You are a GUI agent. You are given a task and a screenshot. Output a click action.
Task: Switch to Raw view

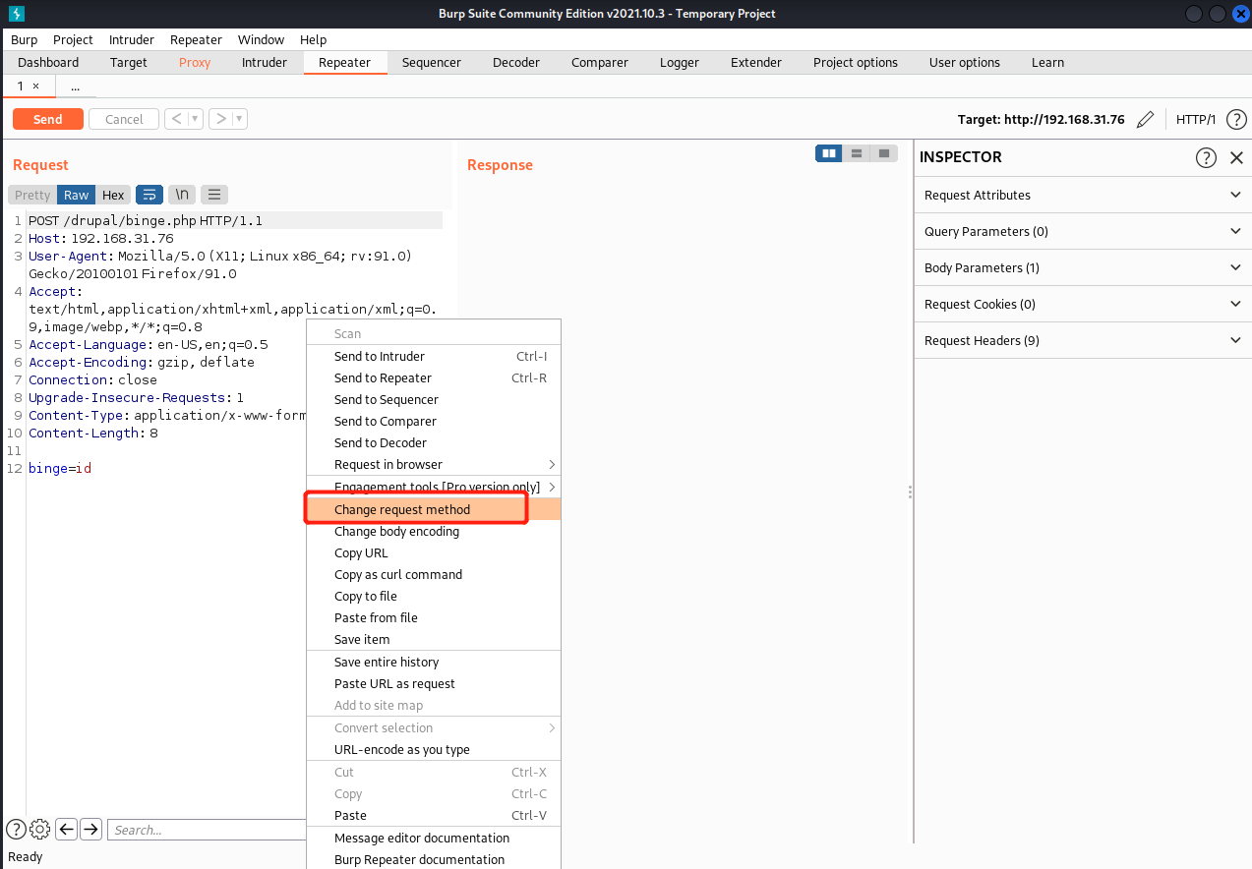(77, 195)
